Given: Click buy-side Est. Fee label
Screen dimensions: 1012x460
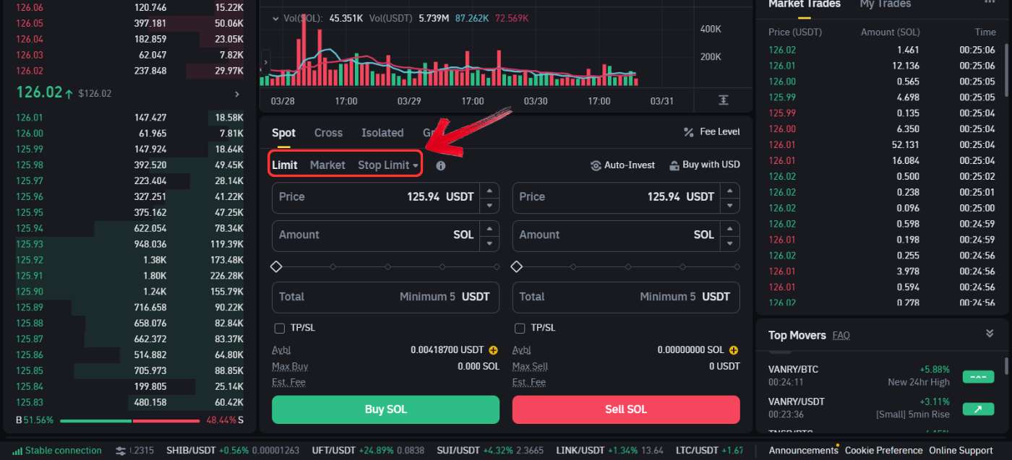Looking at the screenshot, I should coord(287,382).
